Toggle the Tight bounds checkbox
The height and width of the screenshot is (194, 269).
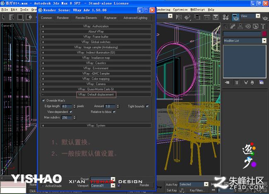point(147,106)
